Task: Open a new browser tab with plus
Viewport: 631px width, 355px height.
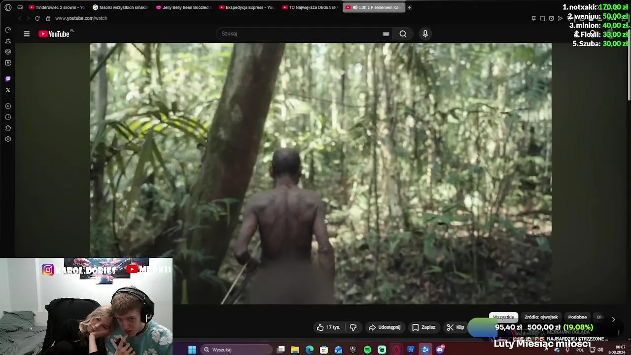Action: [409, 7]
